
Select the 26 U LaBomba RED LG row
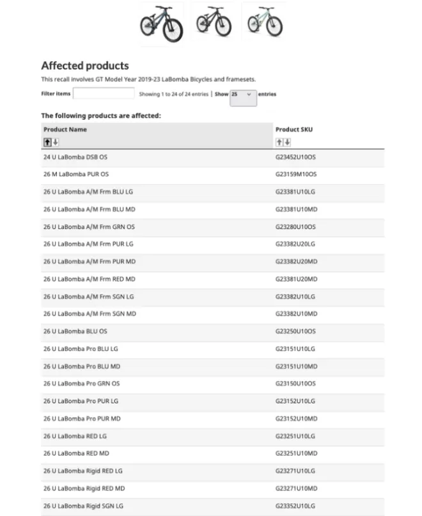[213, 436]
